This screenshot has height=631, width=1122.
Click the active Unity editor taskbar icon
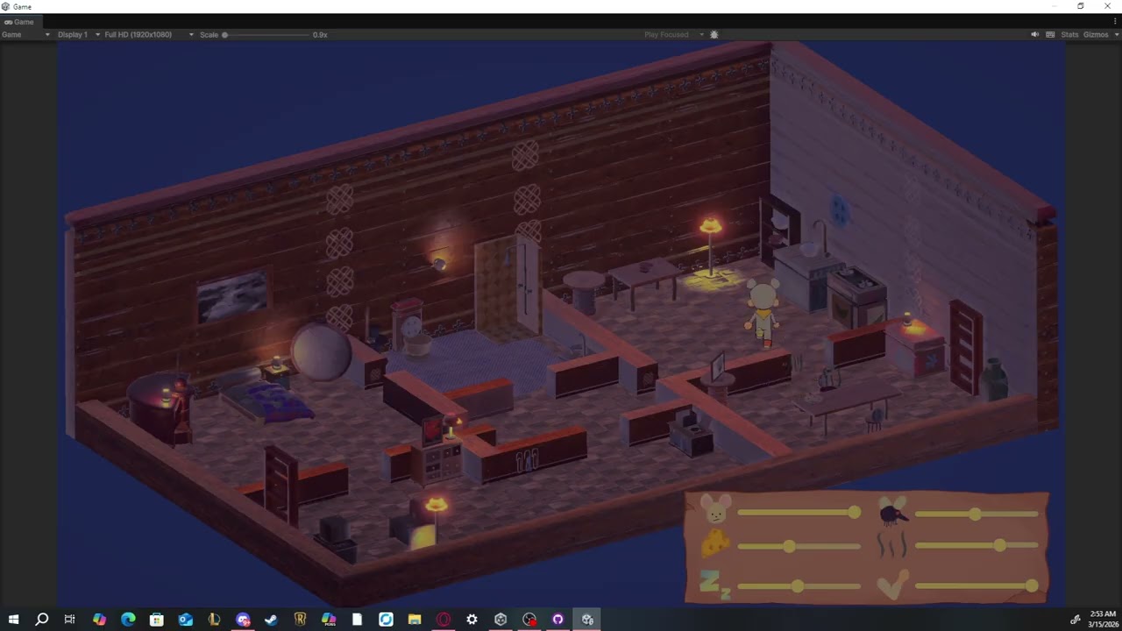click(587, 620)
